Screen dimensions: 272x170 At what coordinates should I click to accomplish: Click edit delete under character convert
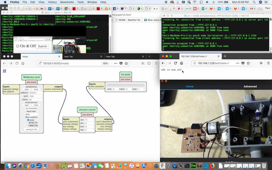coord(87,115)
